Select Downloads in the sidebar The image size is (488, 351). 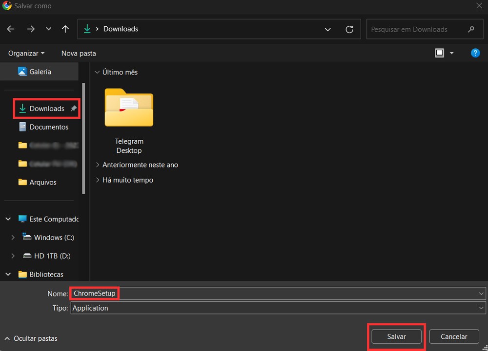point(47,109)
